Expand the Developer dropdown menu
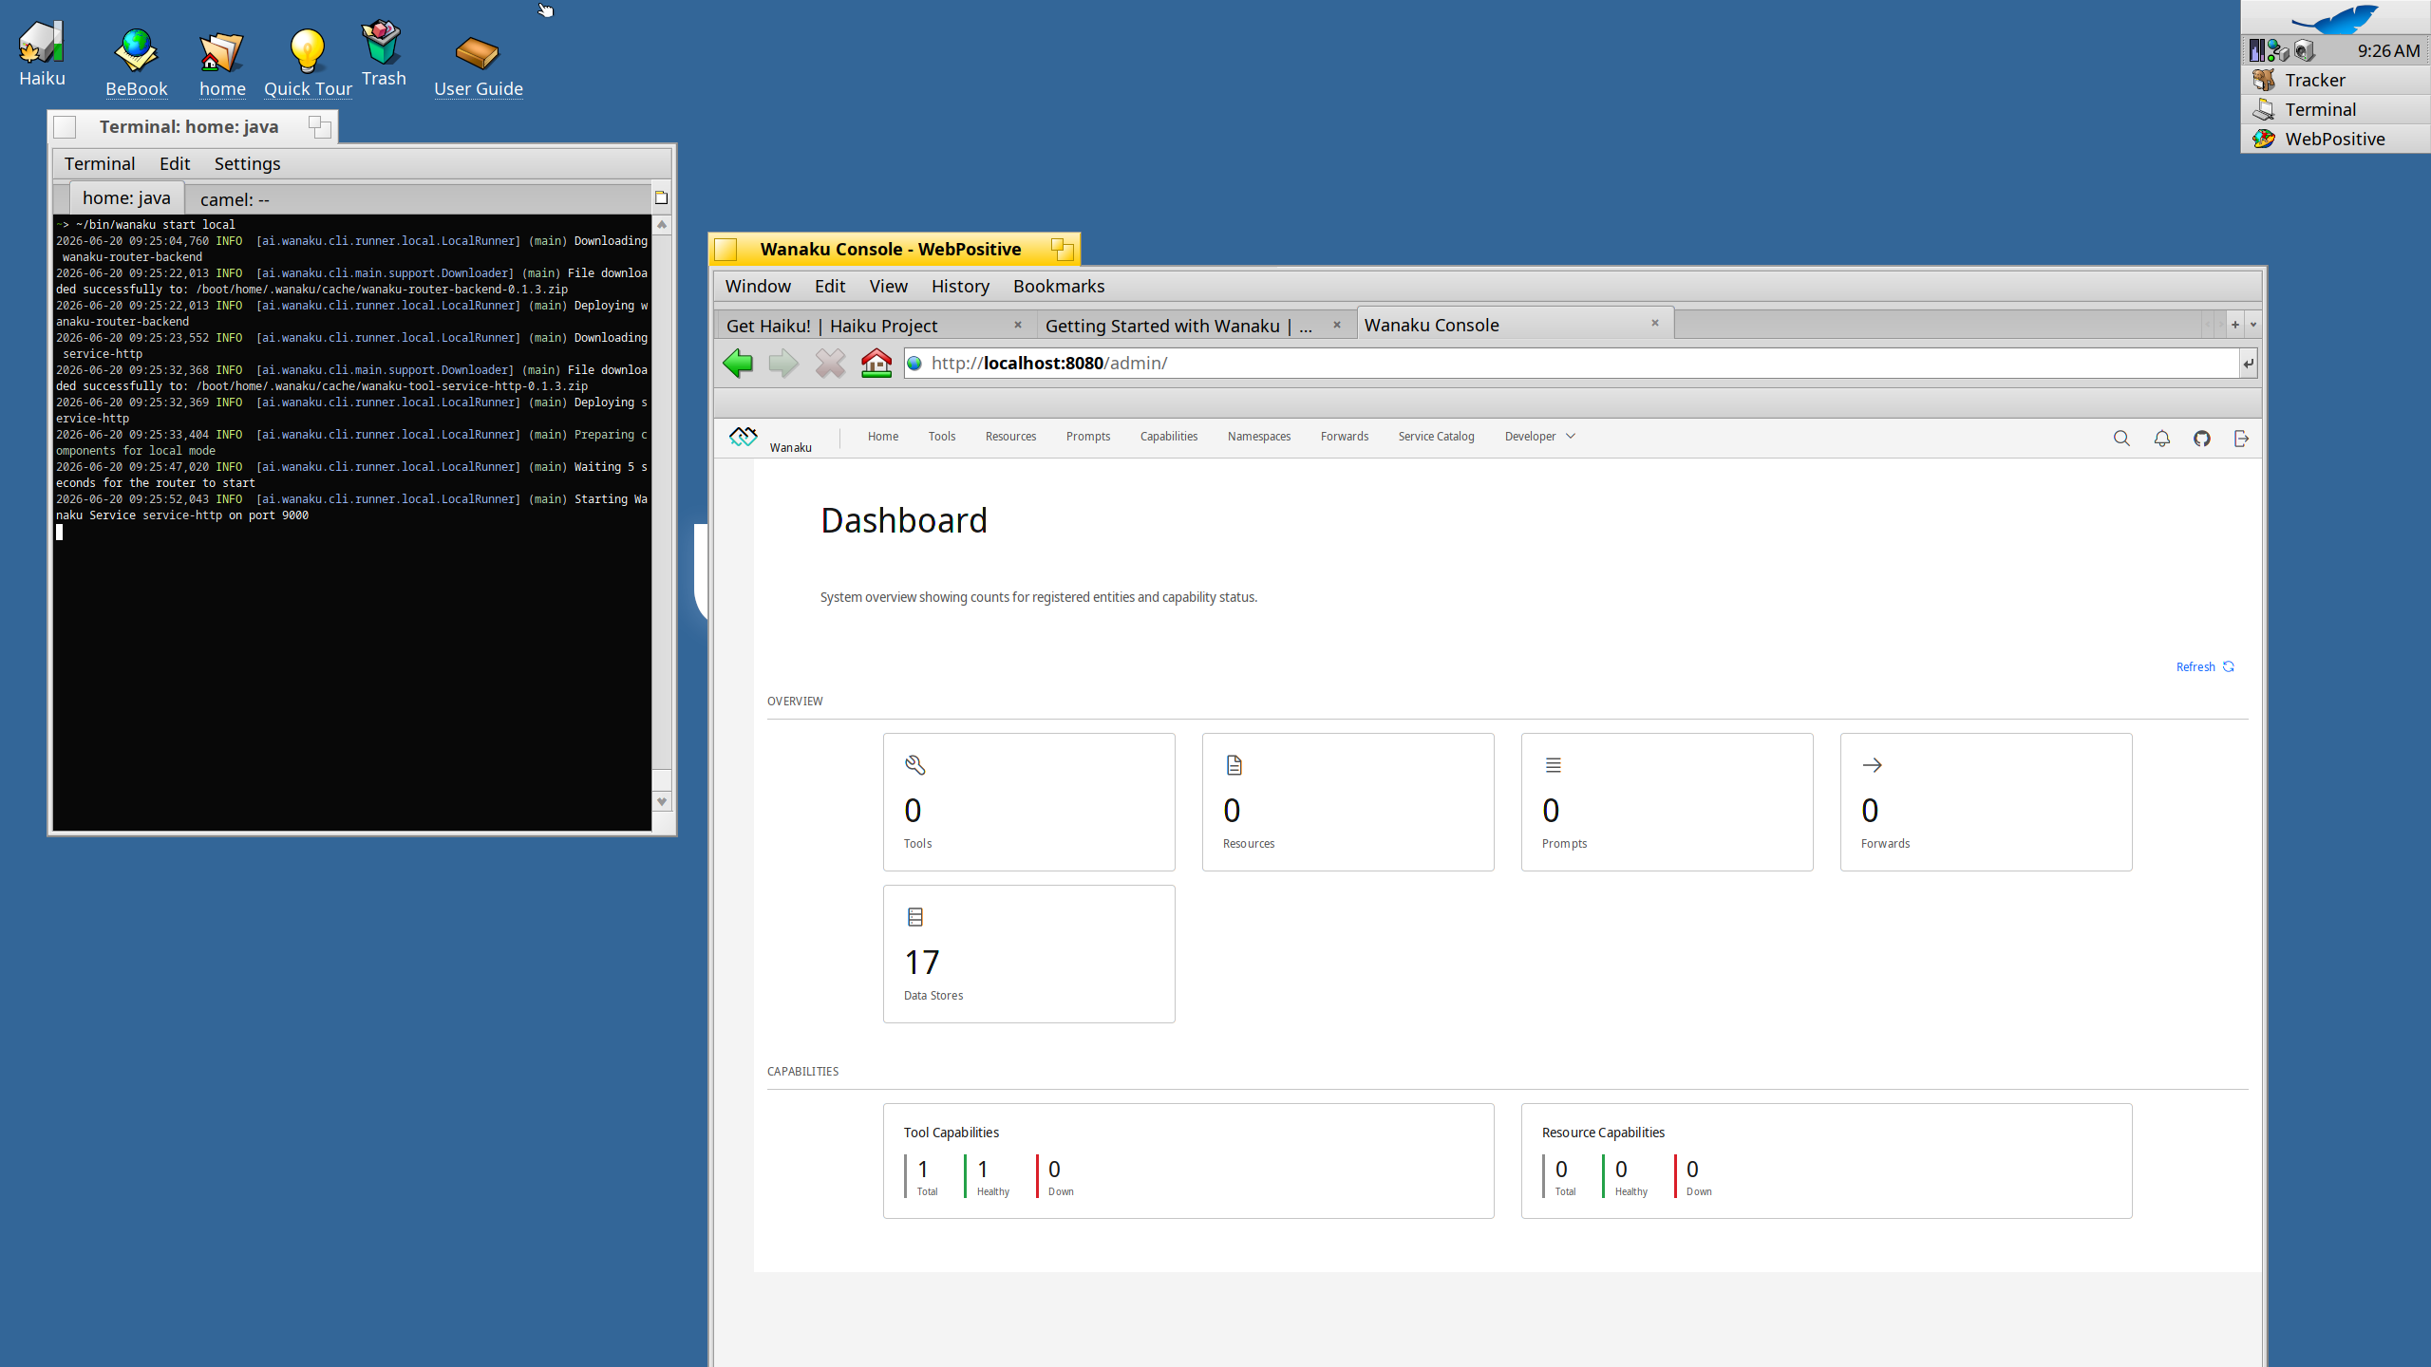Image resolution: width=2431 pixels, height=1367 pixels. [x=1539, y=437]
